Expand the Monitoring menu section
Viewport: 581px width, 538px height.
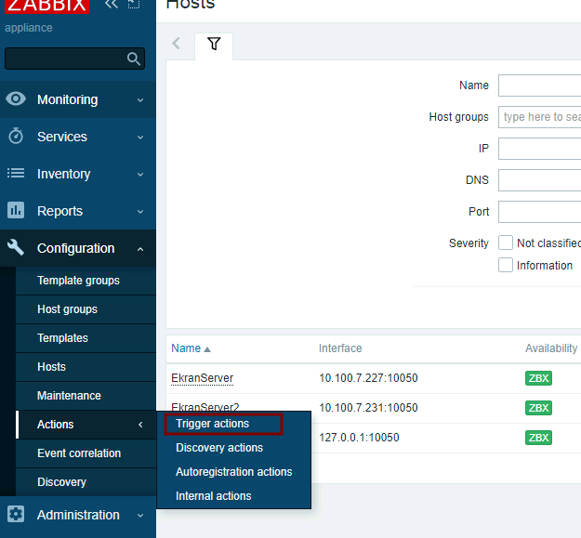[139, 99]
